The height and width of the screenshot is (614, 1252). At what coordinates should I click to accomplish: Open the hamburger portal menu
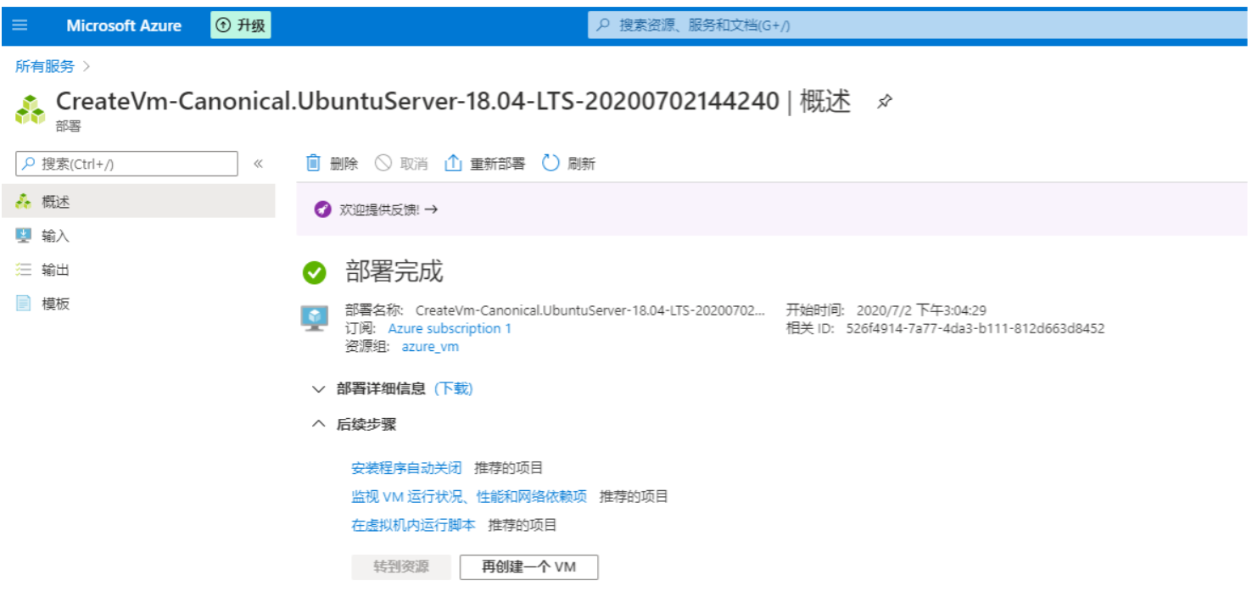[x=20, y=25]
